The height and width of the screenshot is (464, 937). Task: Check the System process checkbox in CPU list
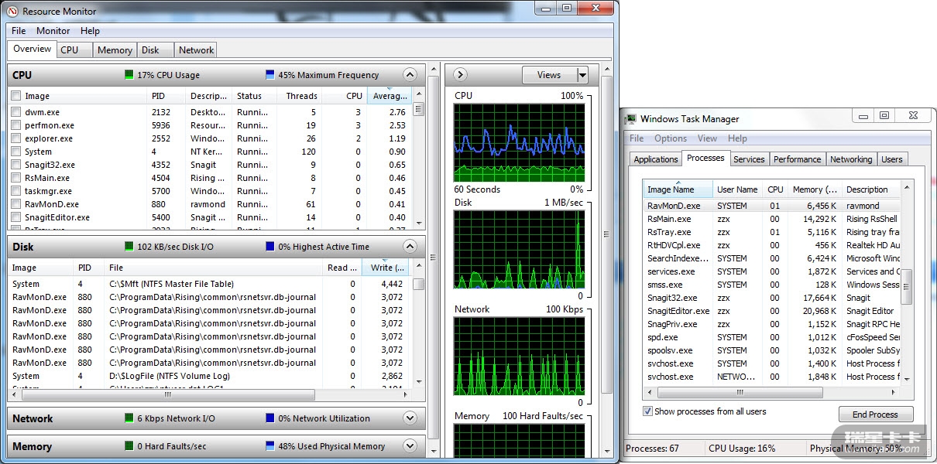pyautogui.click(x=16, y=152)
